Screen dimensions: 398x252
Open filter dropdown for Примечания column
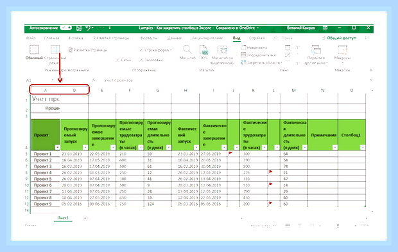[x=335, y=147]
